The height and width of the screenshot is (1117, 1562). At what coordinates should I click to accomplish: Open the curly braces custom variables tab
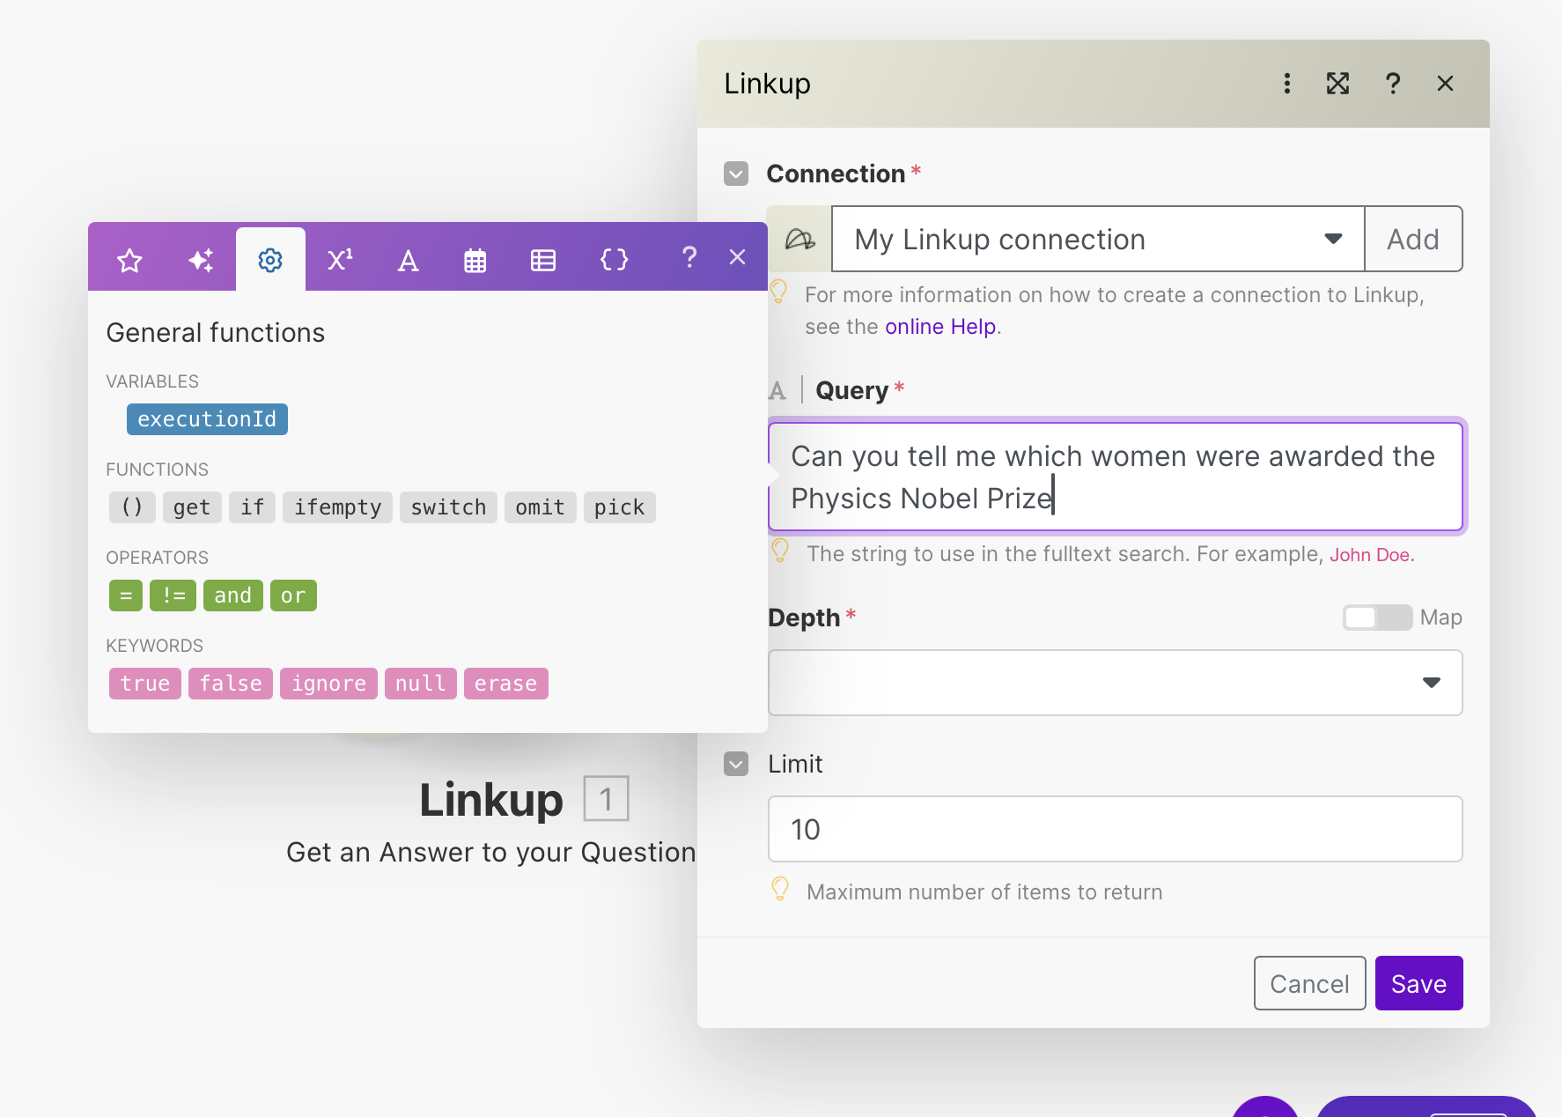(614, 260)
